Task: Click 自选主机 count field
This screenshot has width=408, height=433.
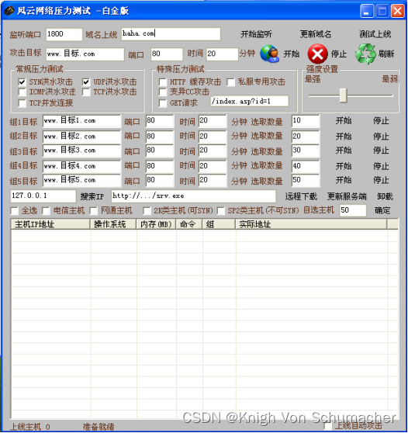Action: [x=353, y=210]
